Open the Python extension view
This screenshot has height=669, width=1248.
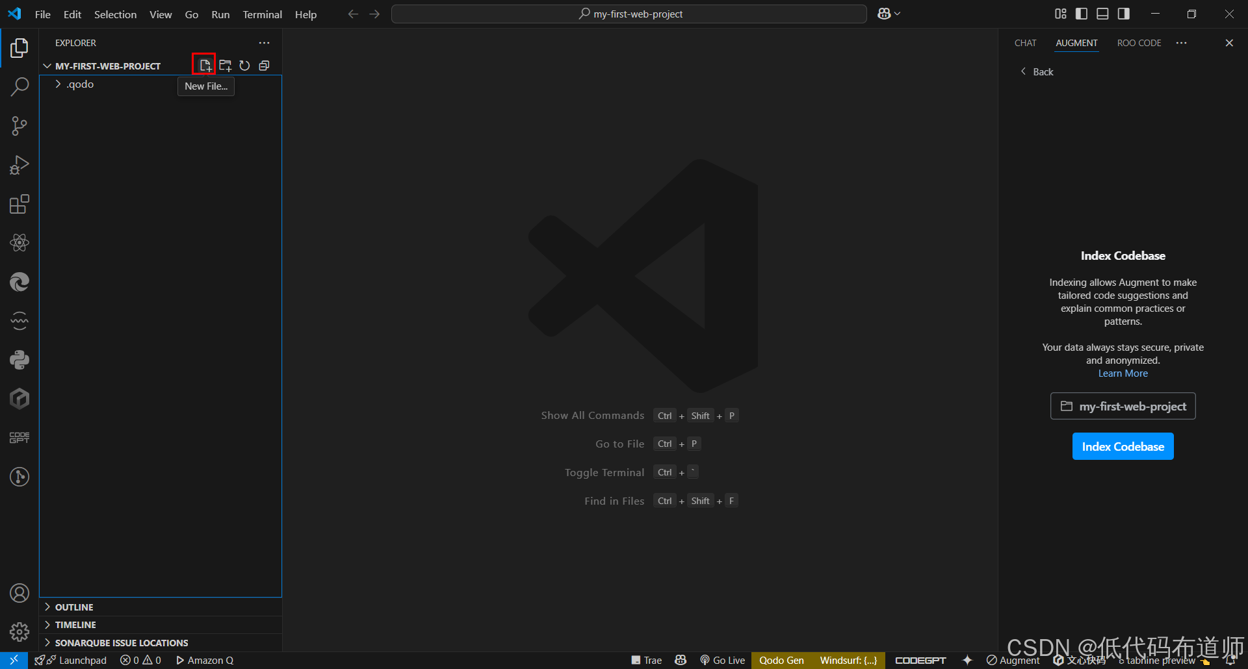coord(19,360)
